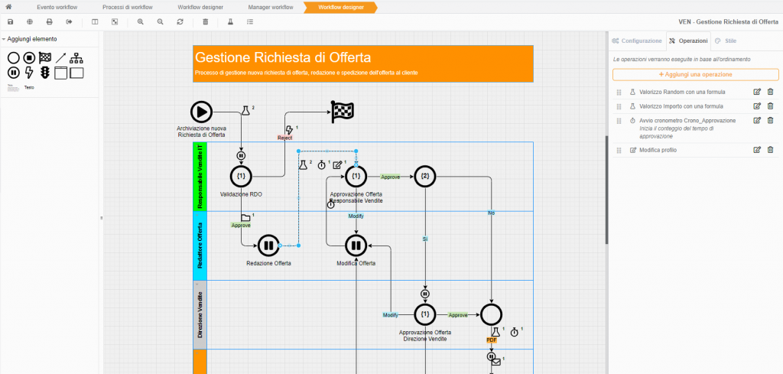783x374 pixels.
Task: Select the traffic light element in the palette
Action: (45, 73)
